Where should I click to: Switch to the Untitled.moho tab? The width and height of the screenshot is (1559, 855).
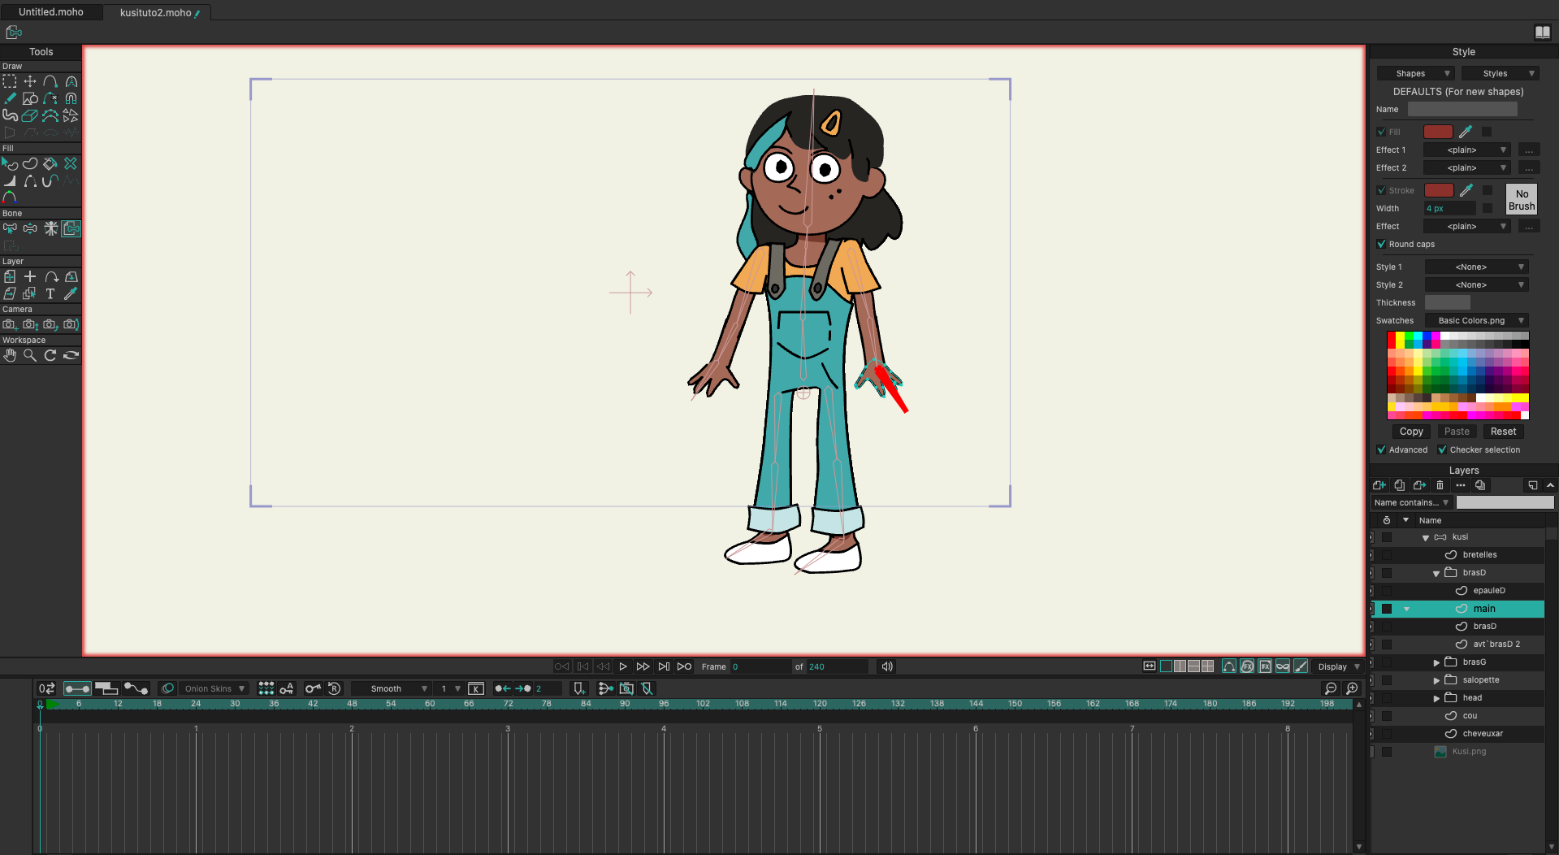(51, 12)
